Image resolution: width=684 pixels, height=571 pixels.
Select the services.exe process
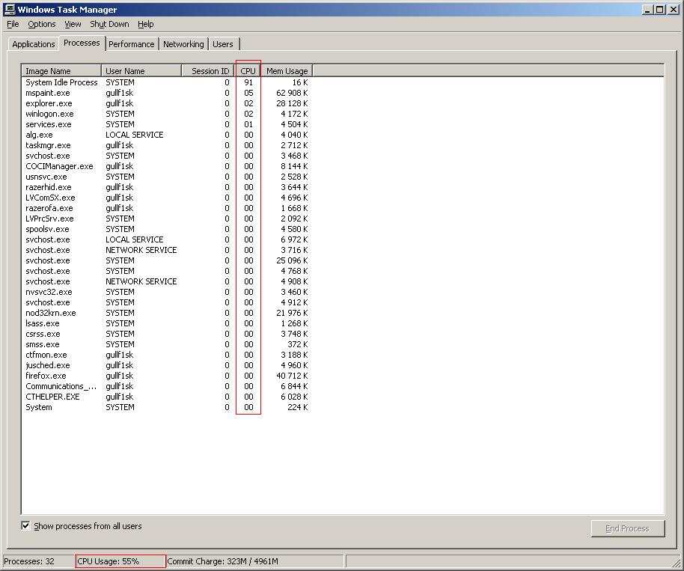[x=167, y=124]
